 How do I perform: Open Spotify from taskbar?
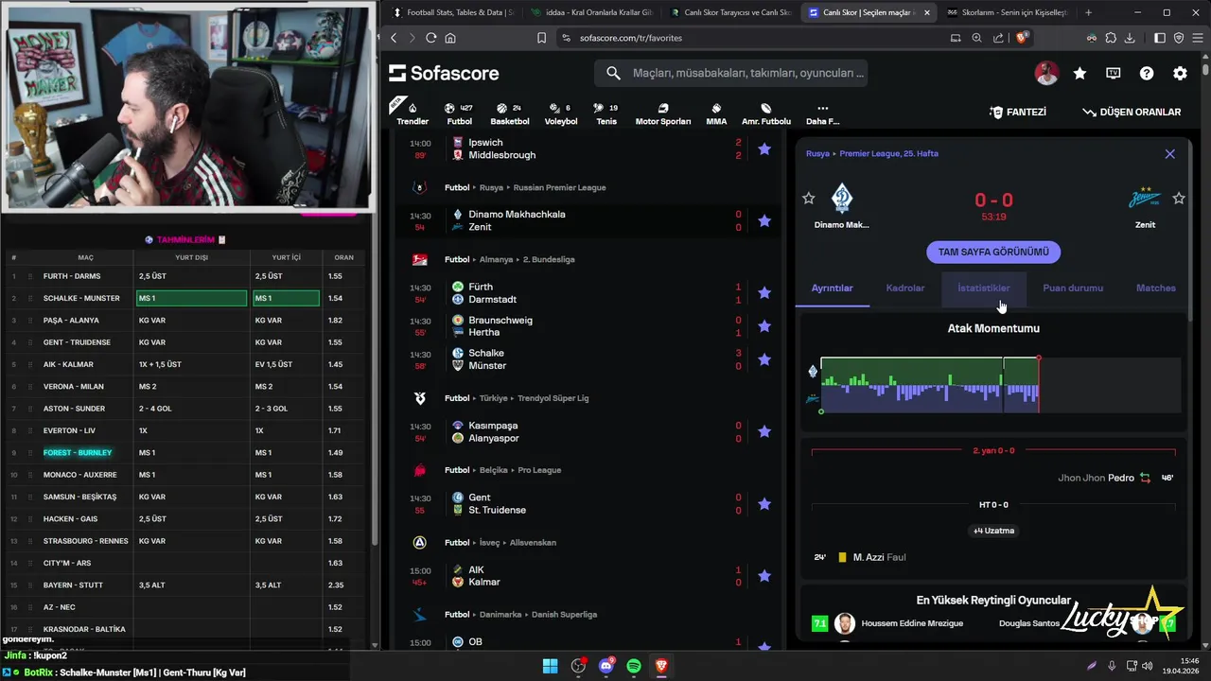click(x=634, y=666)
